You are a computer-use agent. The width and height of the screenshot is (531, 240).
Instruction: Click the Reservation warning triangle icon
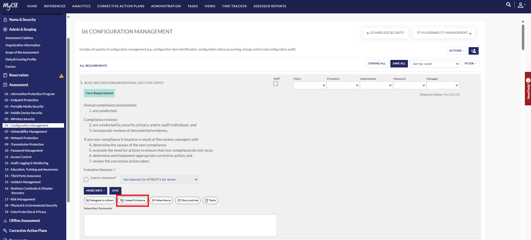tap(61, 76)
